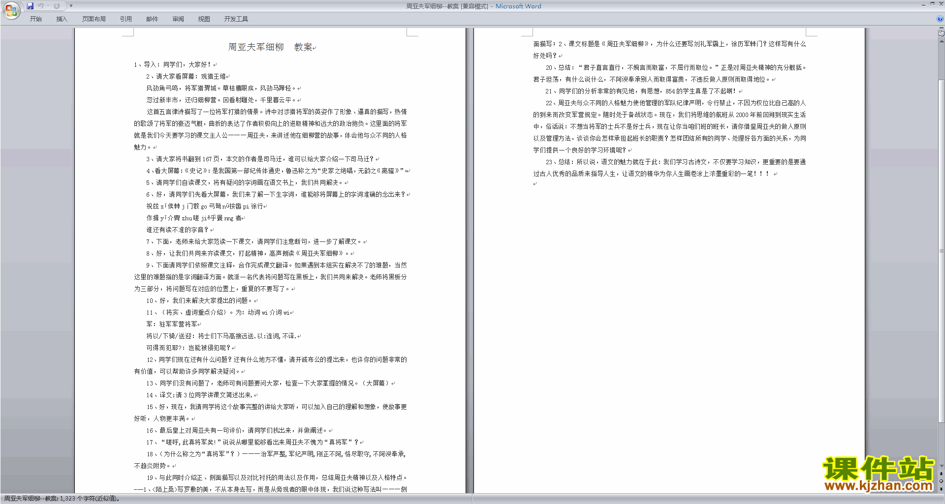945x504 pixels.
Task: Click the line 14、译文:请3位同学讲课文
Action: coord(199,395)
